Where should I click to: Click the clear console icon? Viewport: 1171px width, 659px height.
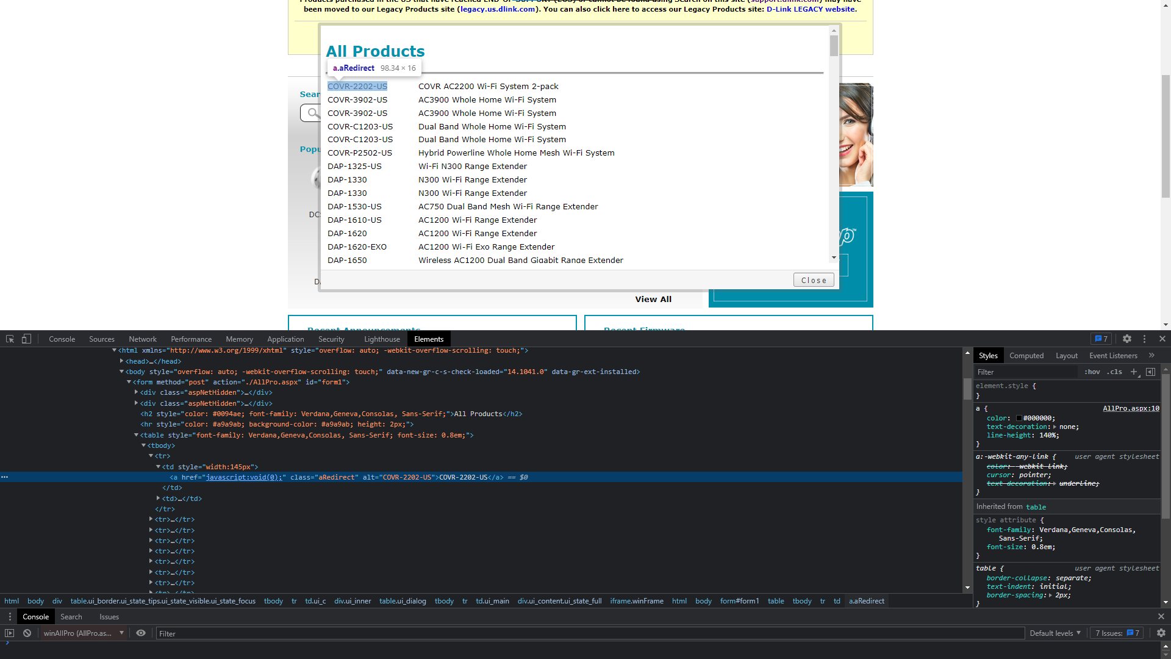point(27,633)
